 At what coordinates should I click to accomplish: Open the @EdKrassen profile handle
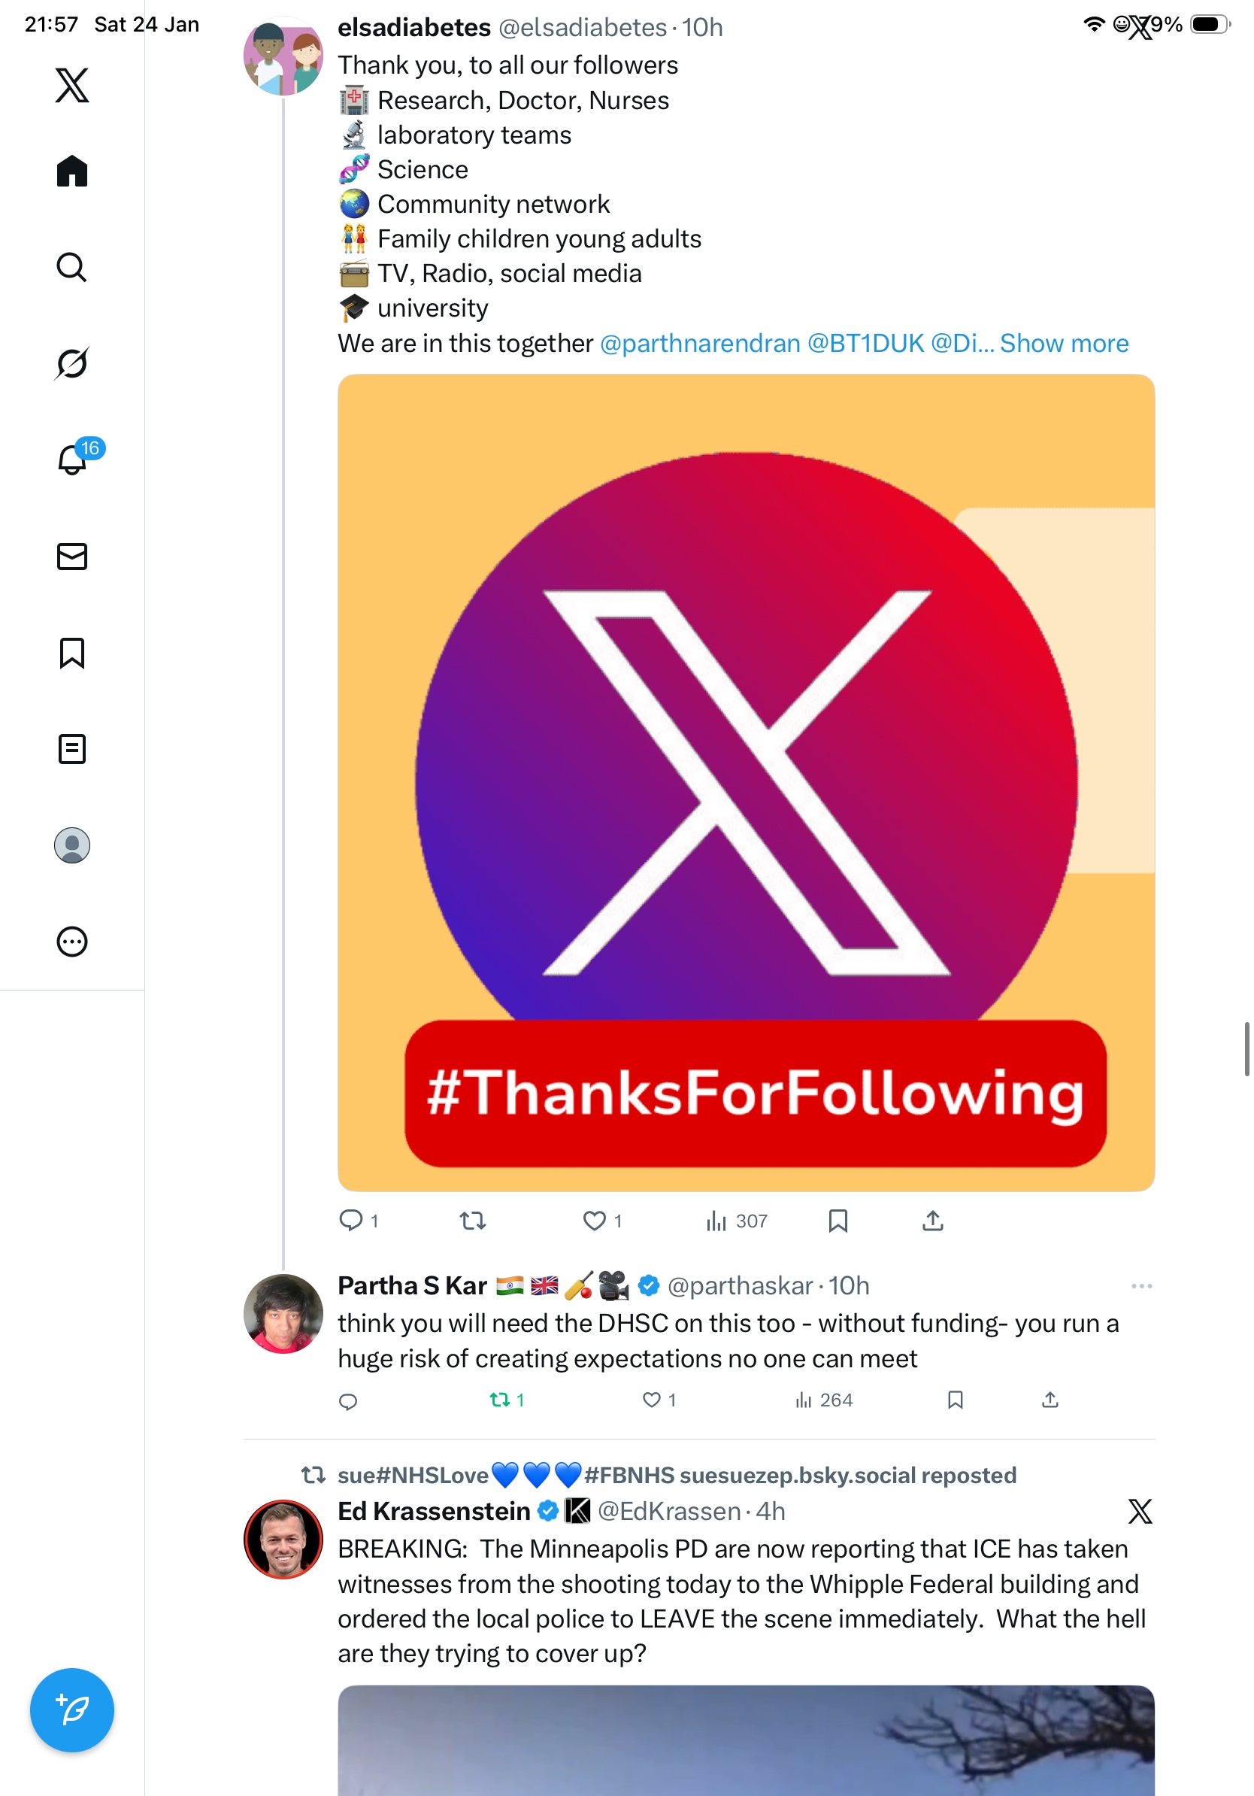[x=668, y=1511]
